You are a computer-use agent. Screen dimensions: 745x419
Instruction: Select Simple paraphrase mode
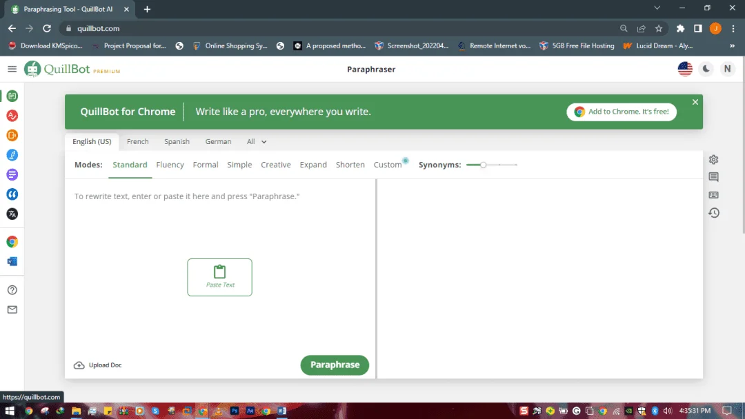239,165
